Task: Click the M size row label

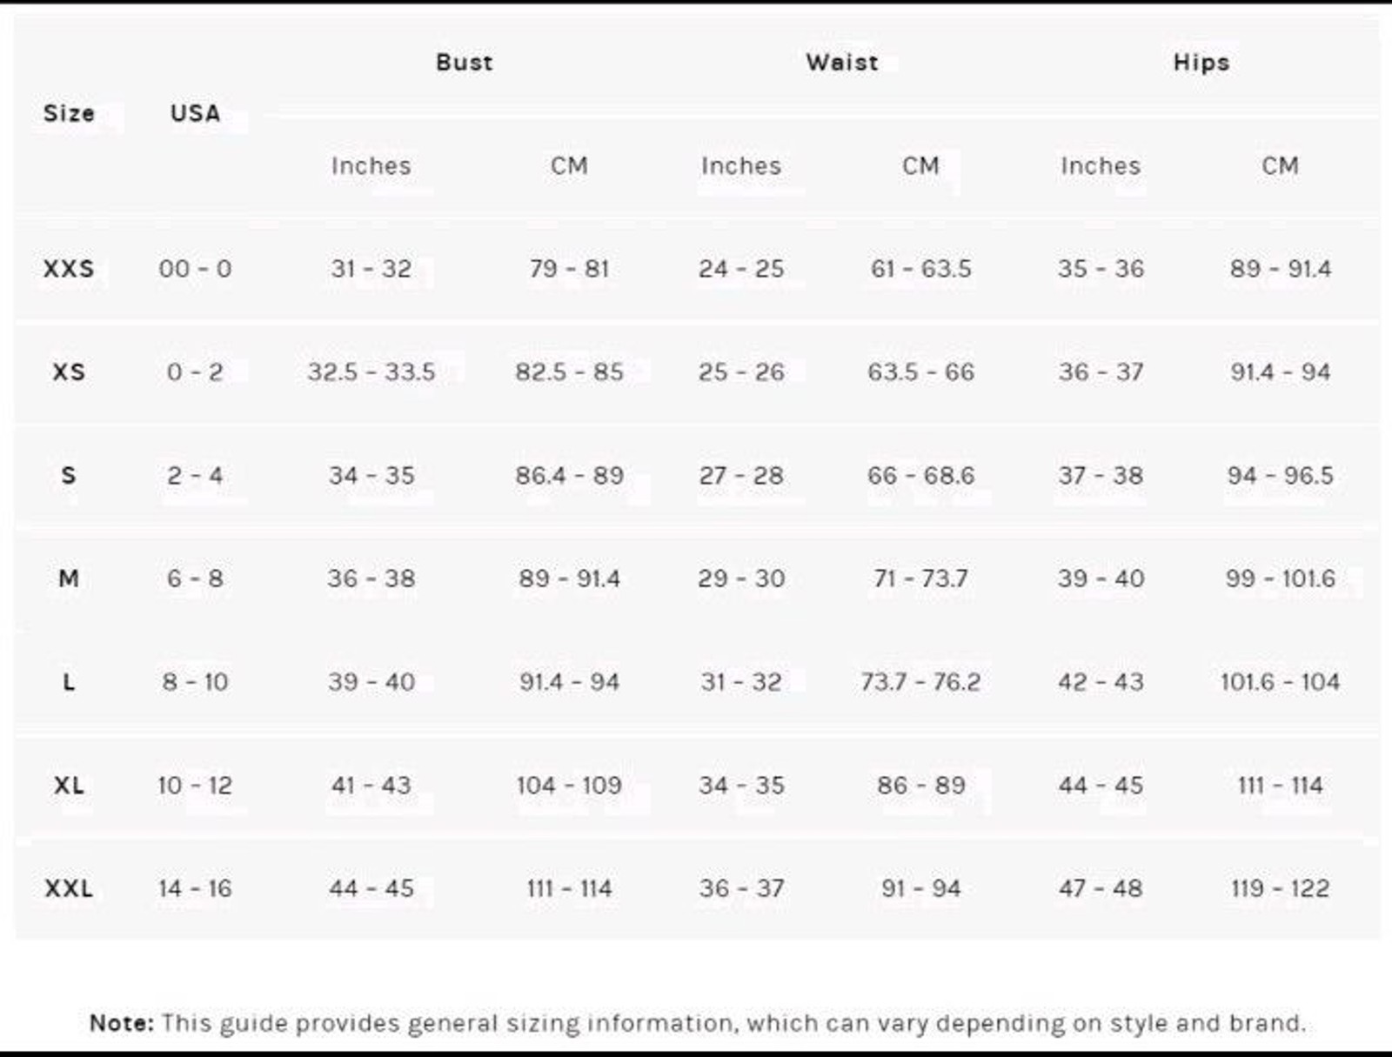Action: pyautogui.click(x=69, y=579)
